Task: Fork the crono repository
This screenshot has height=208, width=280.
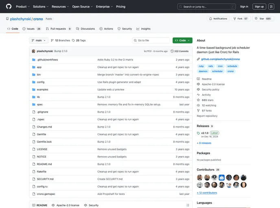Action: click(x=241, y=19)
